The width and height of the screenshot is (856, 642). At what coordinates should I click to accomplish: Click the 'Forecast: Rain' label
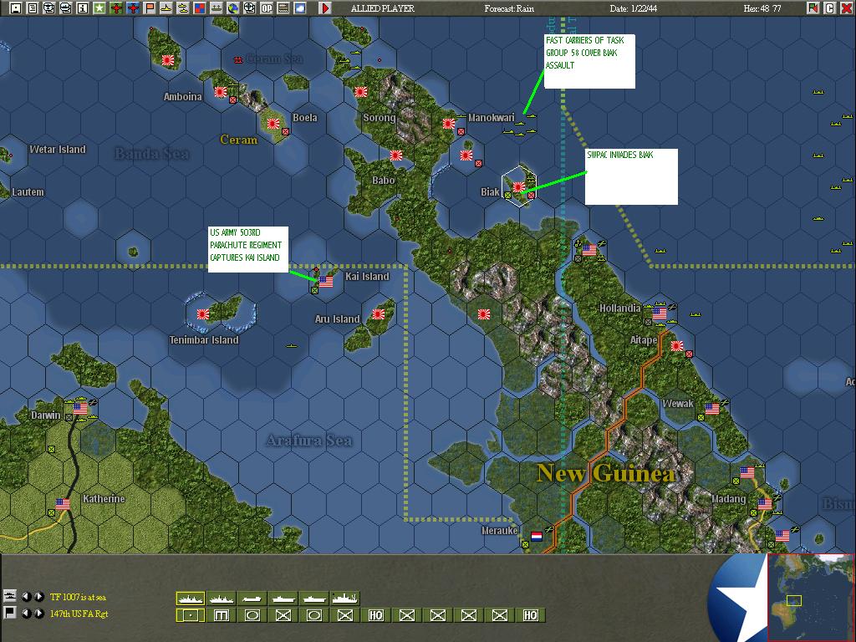pyautogui.click(x=509, y=8)
